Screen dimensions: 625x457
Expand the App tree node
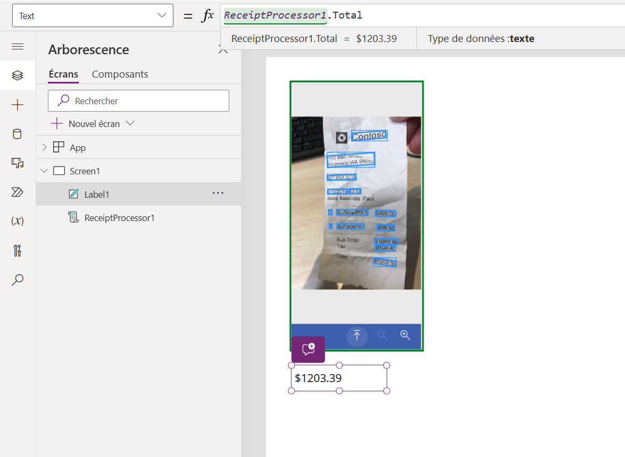click(44, 147)
